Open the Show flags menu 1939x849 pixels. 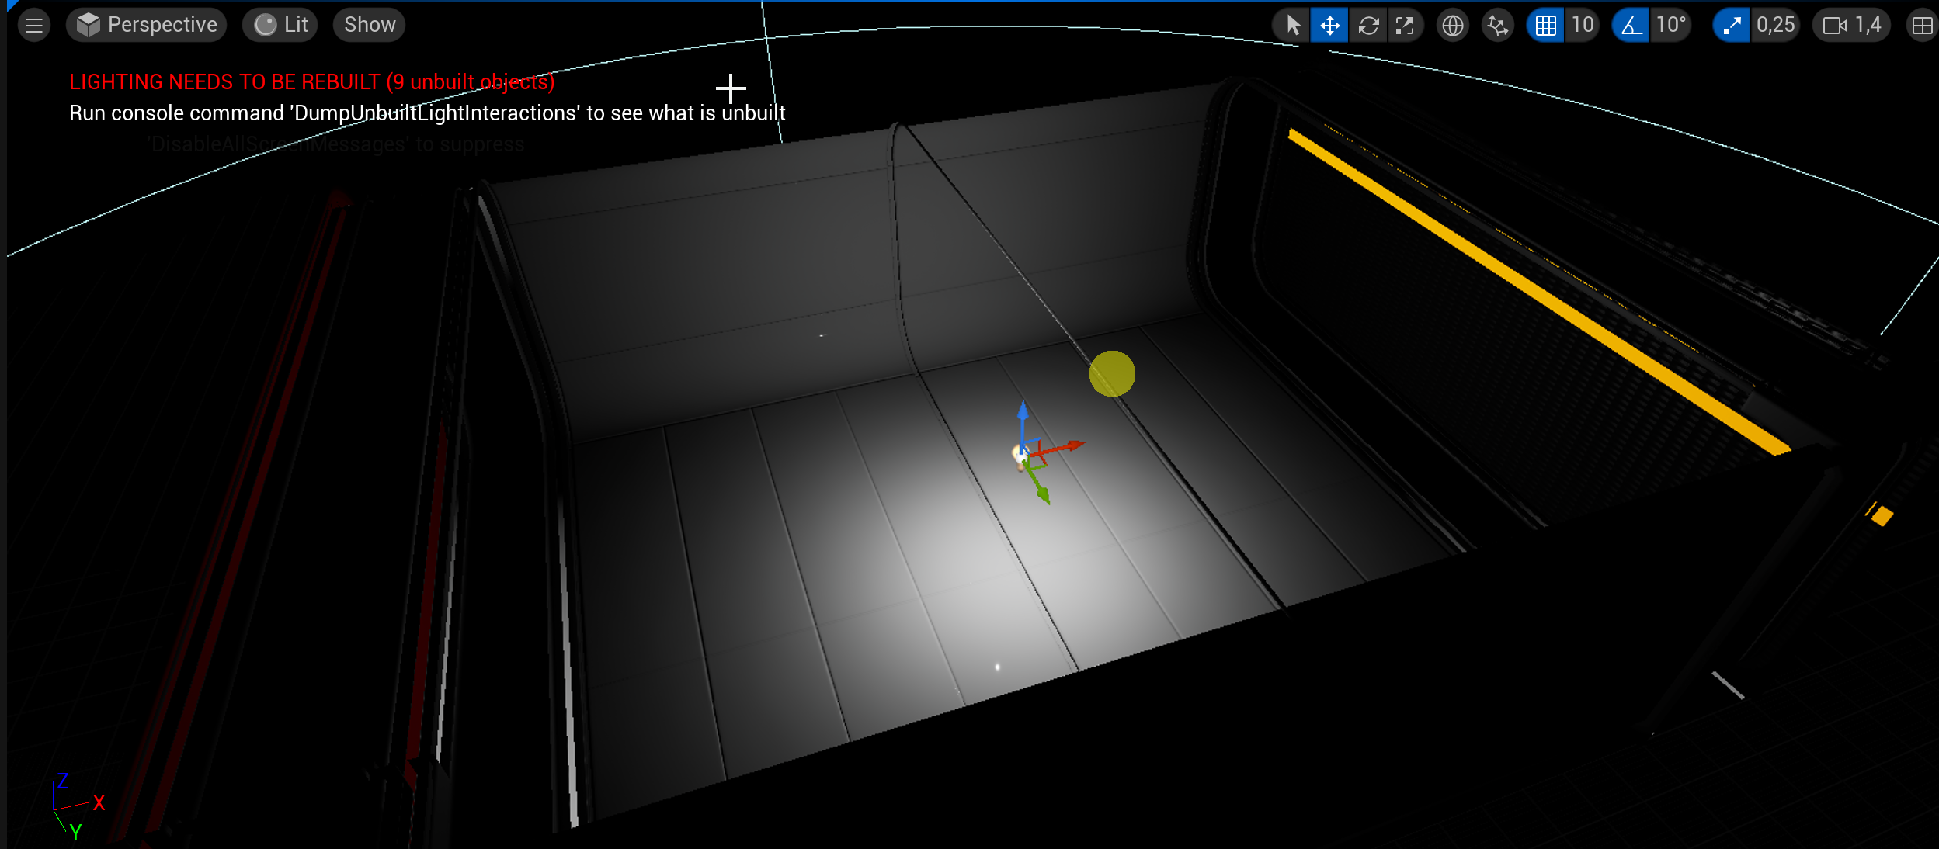pyautogui.click(x=369, y=25)
